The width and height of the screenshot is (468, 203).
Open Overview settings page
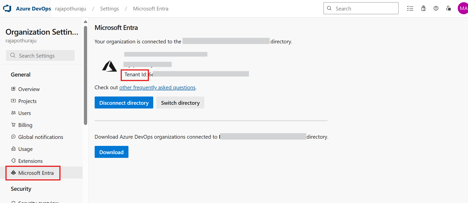[29, 89]
